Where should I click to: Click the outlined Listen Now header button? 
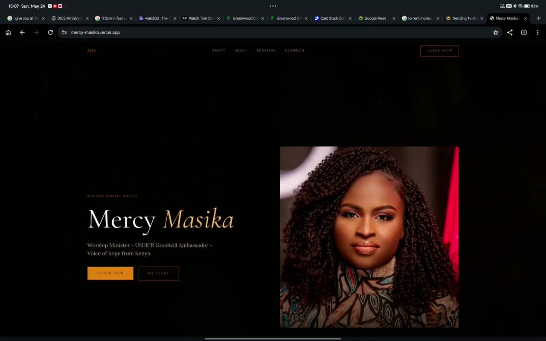[439, 51]
